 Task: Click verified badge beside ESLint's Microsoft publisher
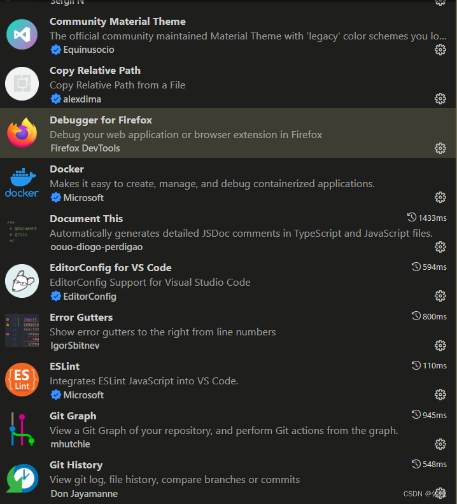point(55,395)
